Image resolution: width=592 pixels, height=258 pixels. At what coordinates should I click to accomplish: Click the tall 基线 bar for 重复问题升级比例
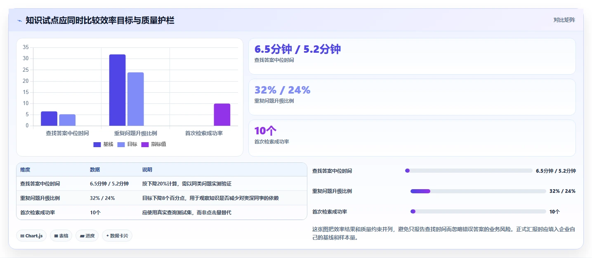tap(117, 90)
